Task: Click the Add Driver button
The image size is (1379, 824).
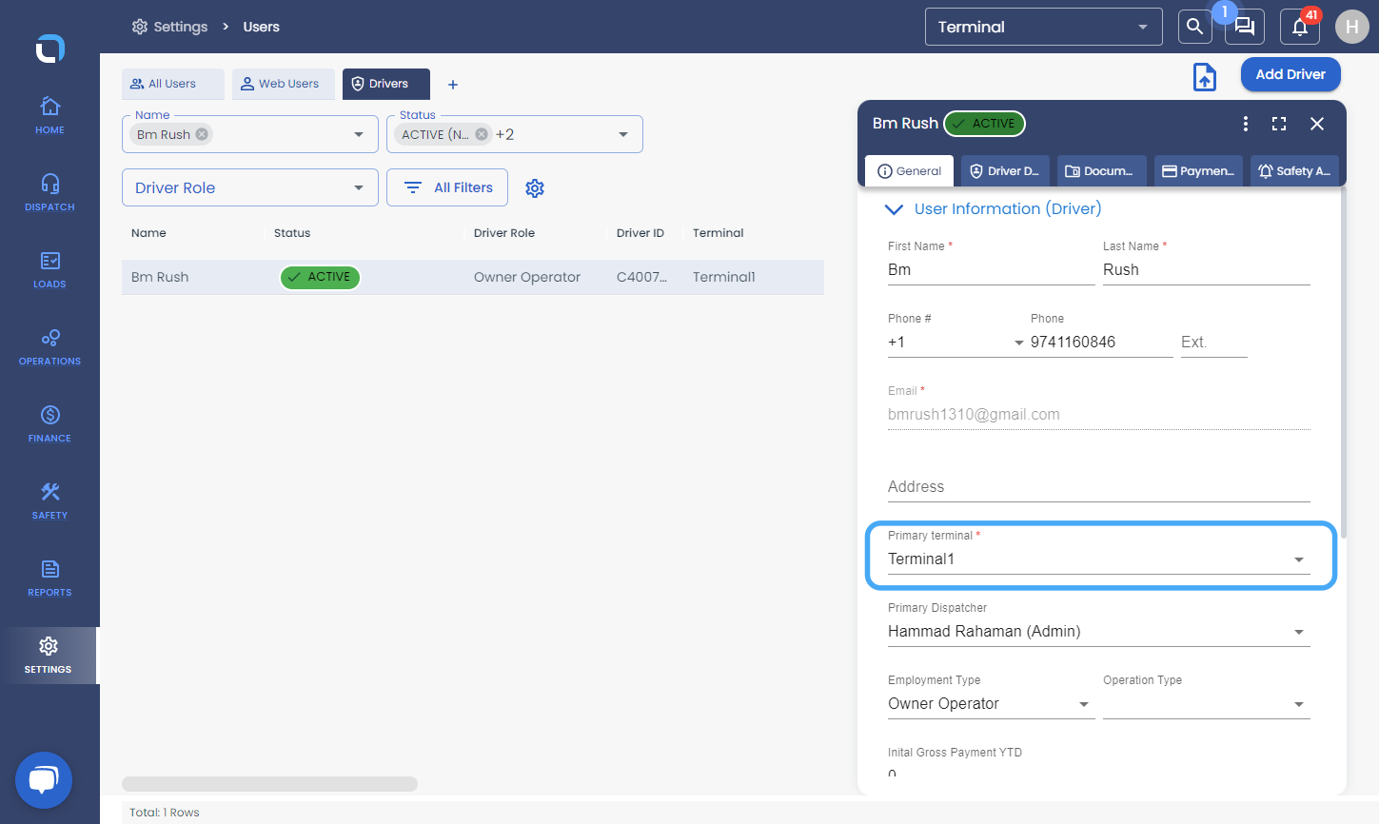Action: [x=1290, y=74]
